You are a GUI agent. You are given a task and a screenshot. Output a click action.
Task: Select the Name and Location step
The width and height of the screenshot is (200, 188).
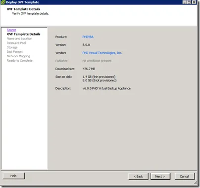click(x=19, y=38)
